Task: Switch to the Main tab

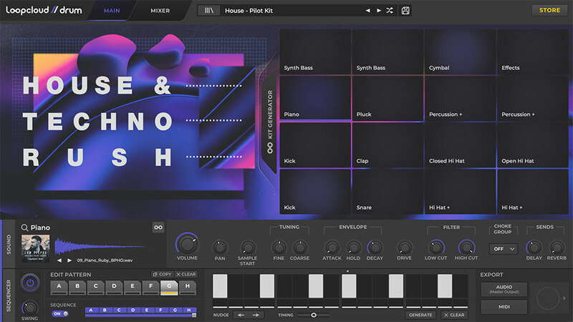Action: point(112,11)
